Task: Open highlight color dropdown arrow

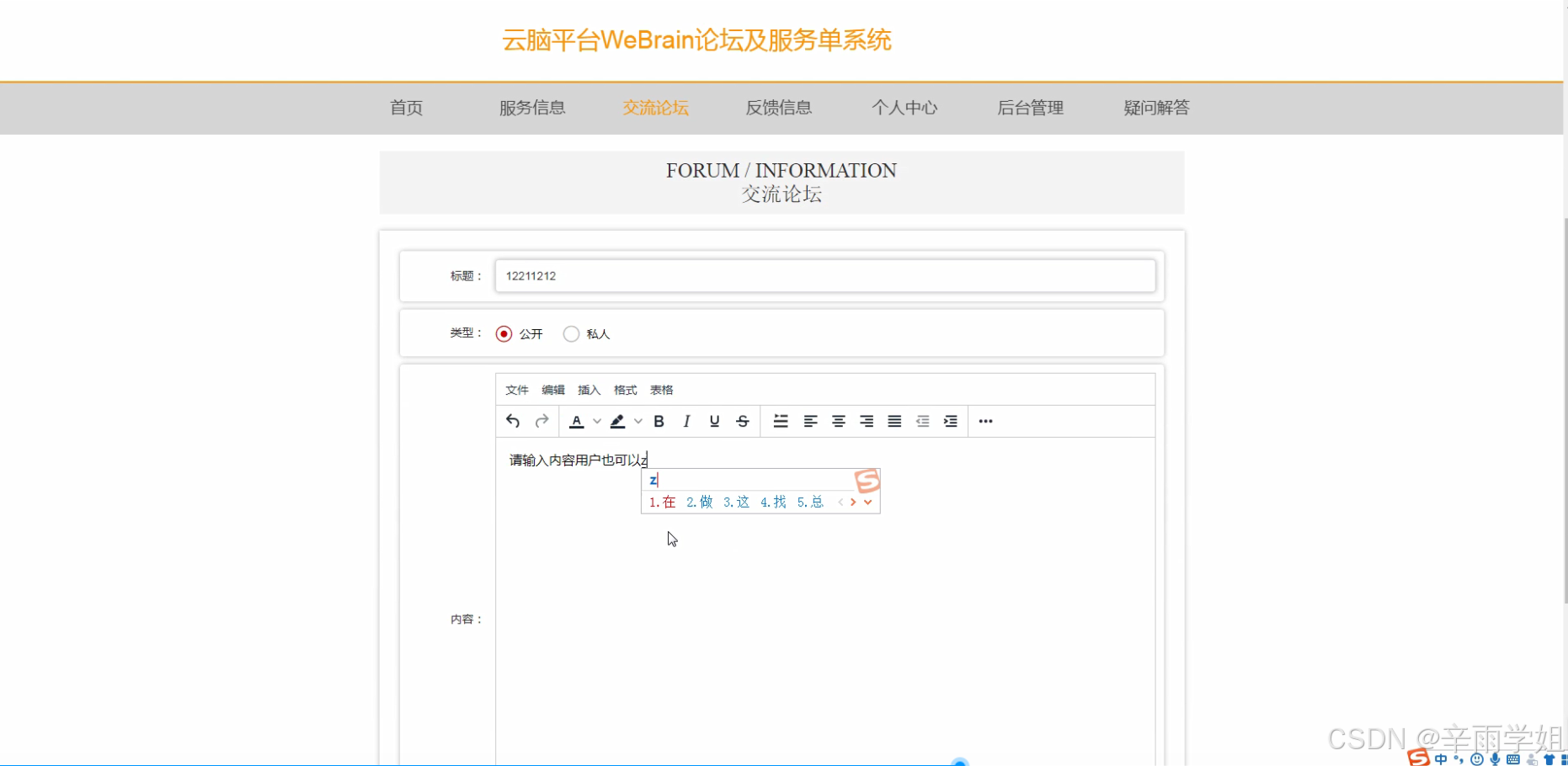Action: click(x=638, y=421)
